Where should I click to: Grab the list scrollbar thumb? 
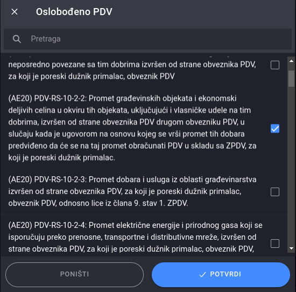291,79
